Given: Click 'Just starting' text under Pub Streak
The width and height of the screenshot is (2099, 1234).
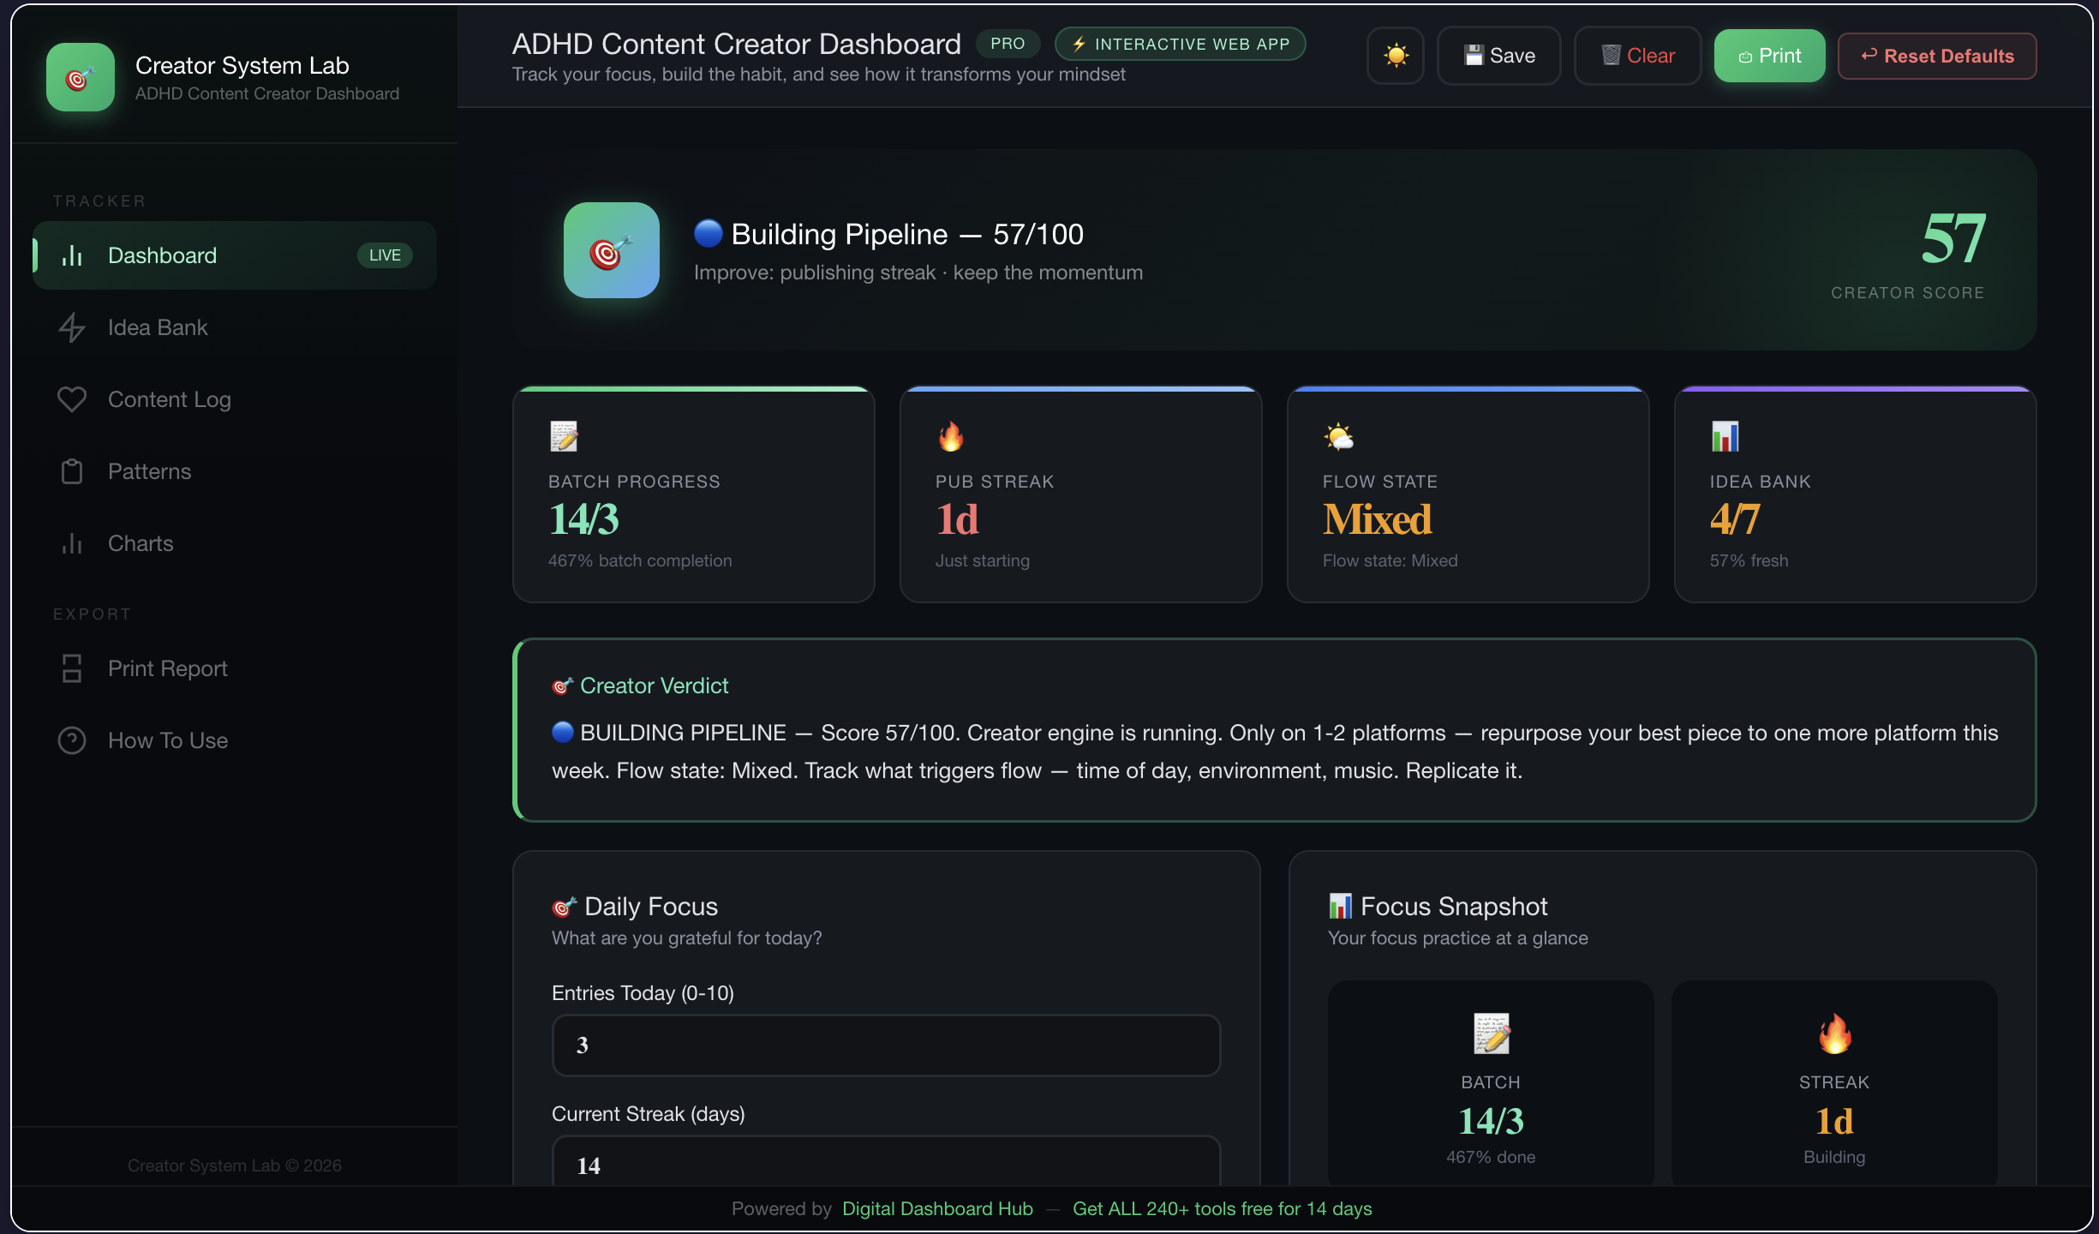Looking at the screenshot, I should coord(983,560).
